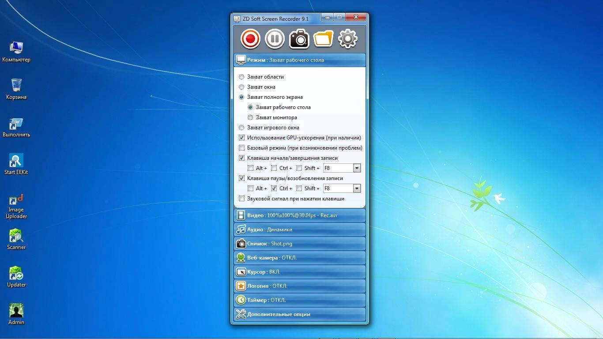603x339 pixels.
Task: Select the Image Uploader desktop shortcut
Action: (16, 206)
